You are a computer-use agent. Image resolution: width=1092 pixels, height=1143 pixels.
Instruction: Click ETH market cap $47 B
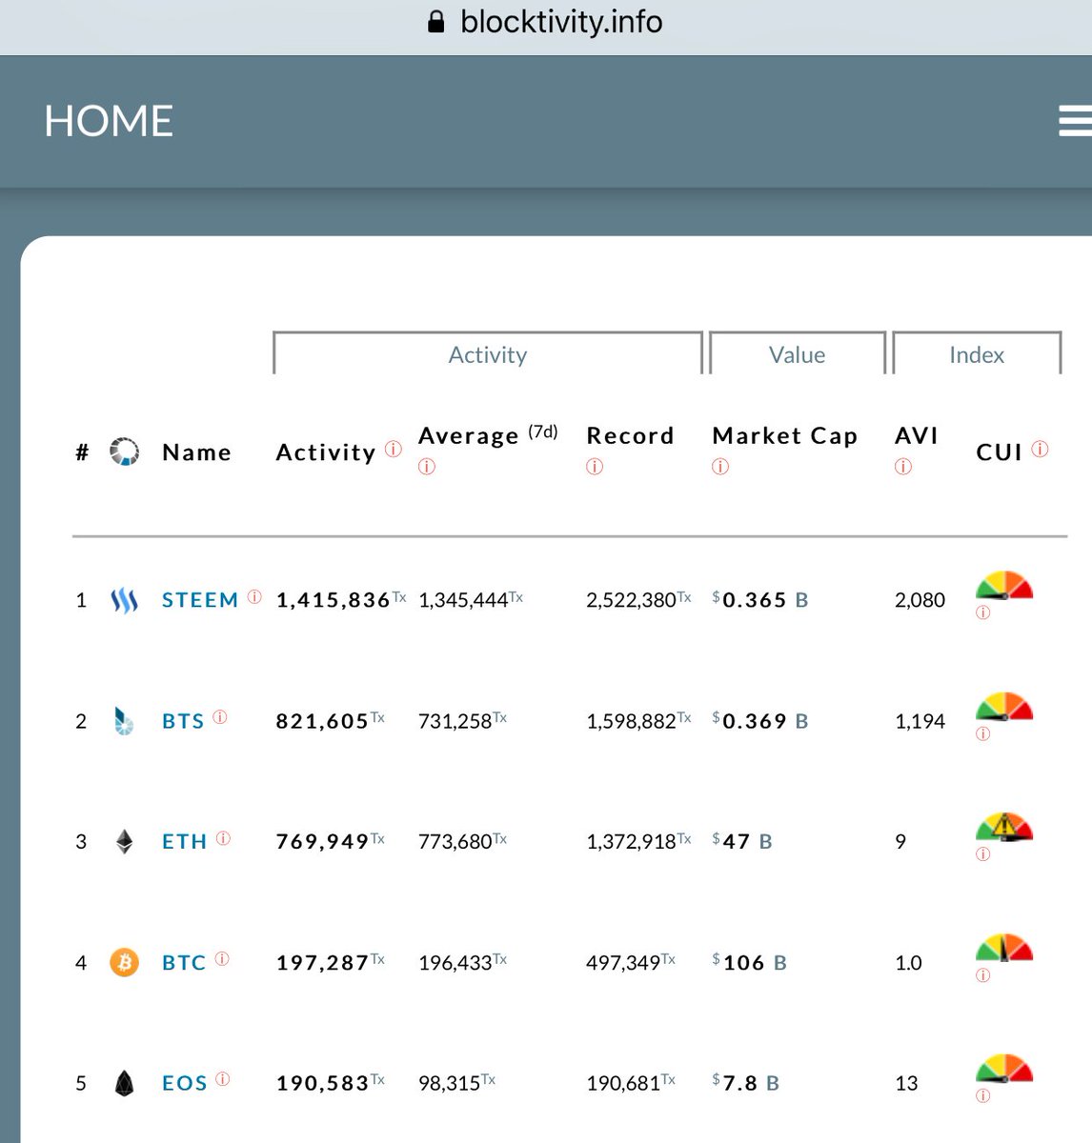pyautogui.click(x=742, y=842)
